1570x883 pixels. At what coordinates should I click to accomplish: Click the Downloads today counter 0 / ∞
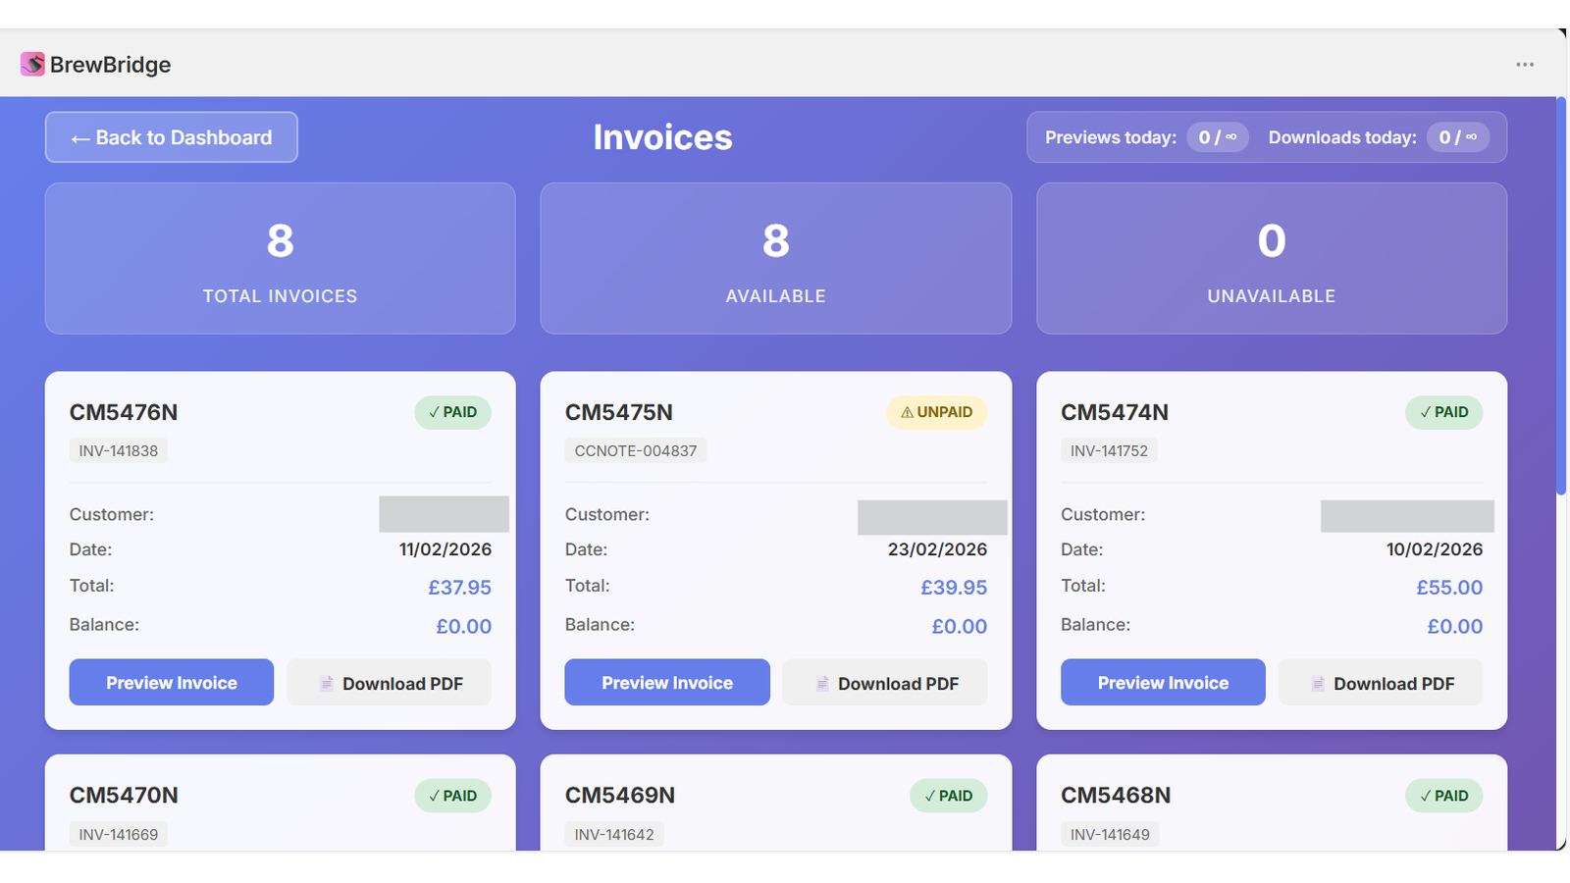1458,137
